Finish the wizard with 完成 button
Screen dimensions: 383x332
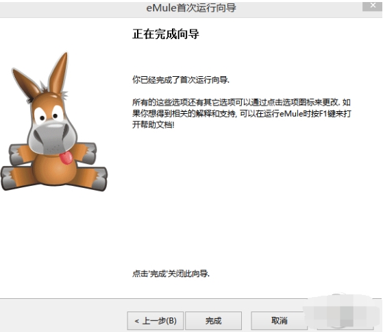(213, 320)
